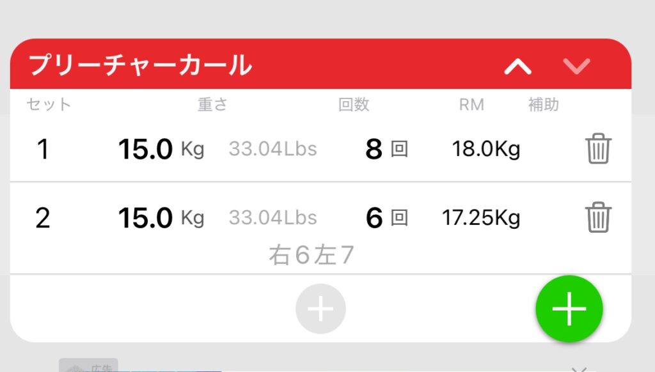Screen dimensions: 655x372
Task: Close the 広告 banner with the X
Action: point(580,369)
